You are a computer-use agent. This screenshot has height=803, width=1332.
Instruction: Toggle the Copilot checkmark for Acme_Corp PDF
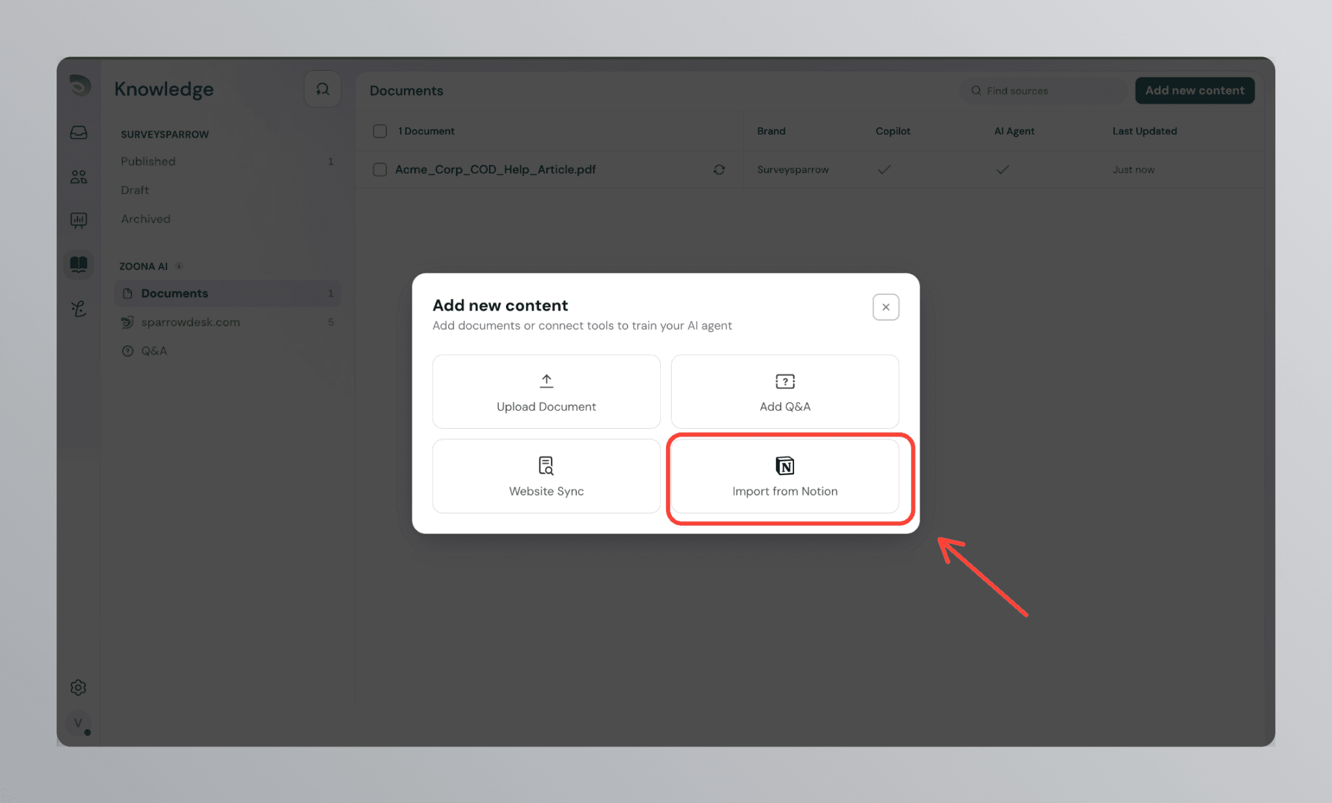click(x=884, y=170)
